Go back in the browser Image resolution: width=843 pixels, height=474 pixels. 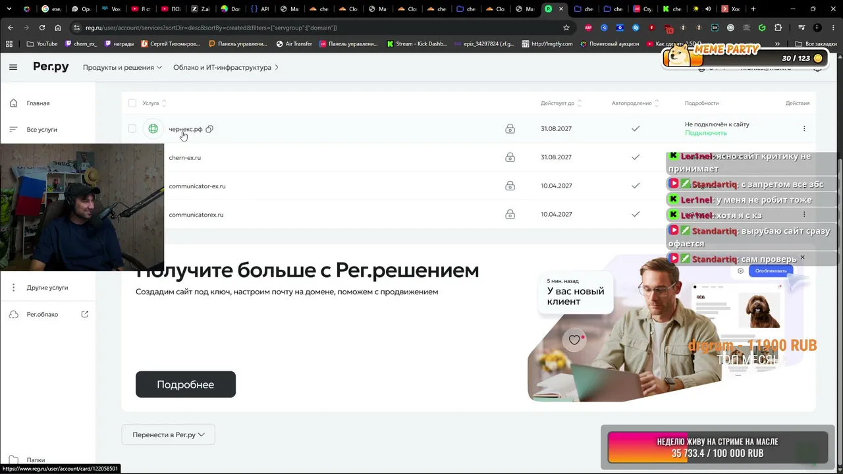pyautogui.click(x=11, y=28)
